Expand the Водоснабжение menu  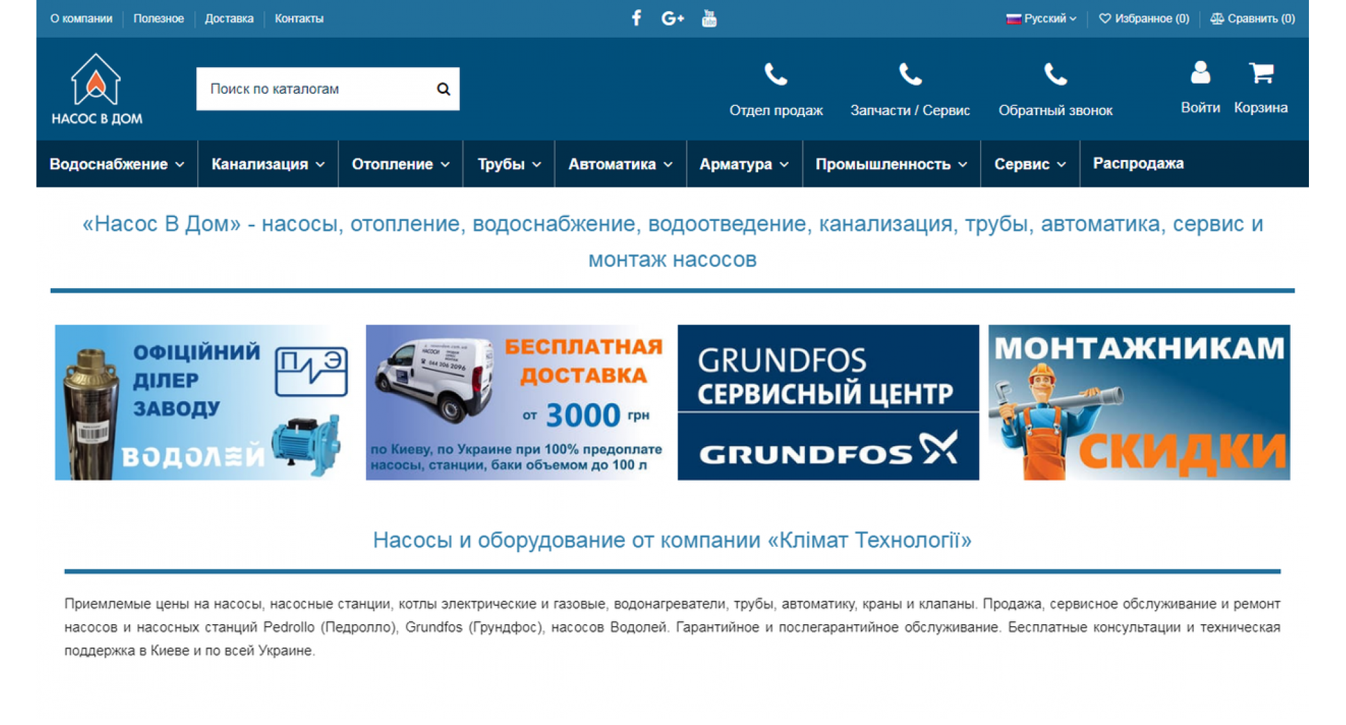point(117,164)
